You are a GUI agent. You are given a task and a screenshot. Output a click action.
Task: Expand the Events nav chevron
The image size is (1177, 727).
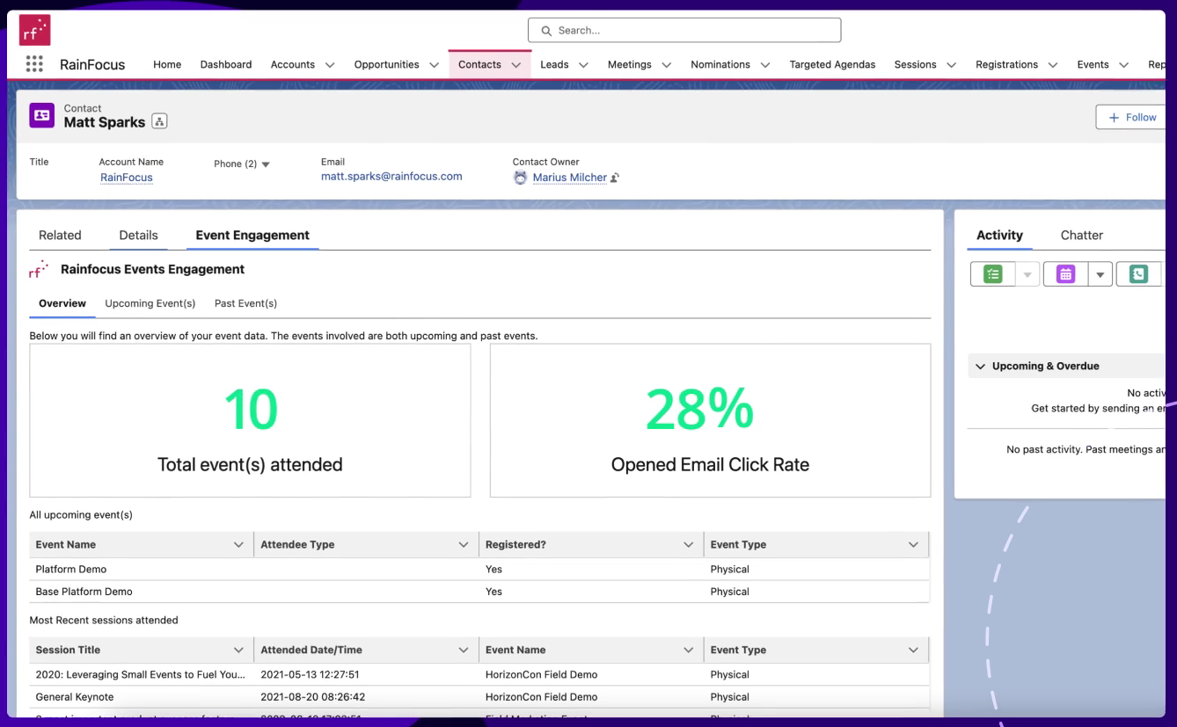(1123, 65)
